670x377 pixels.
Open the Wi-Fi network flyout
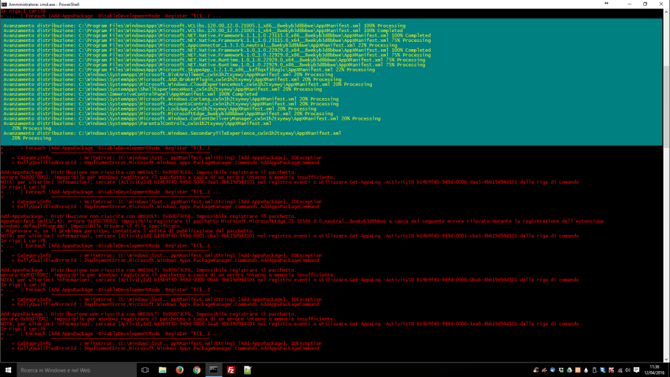pyautogui.click(x=620, y=370)
